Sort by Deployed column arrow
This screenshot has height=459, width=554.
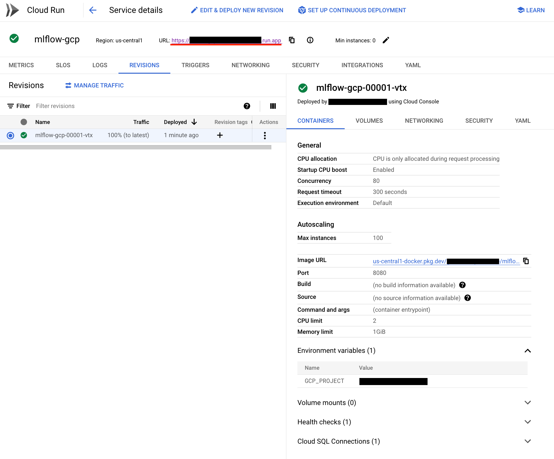(194, 122)
